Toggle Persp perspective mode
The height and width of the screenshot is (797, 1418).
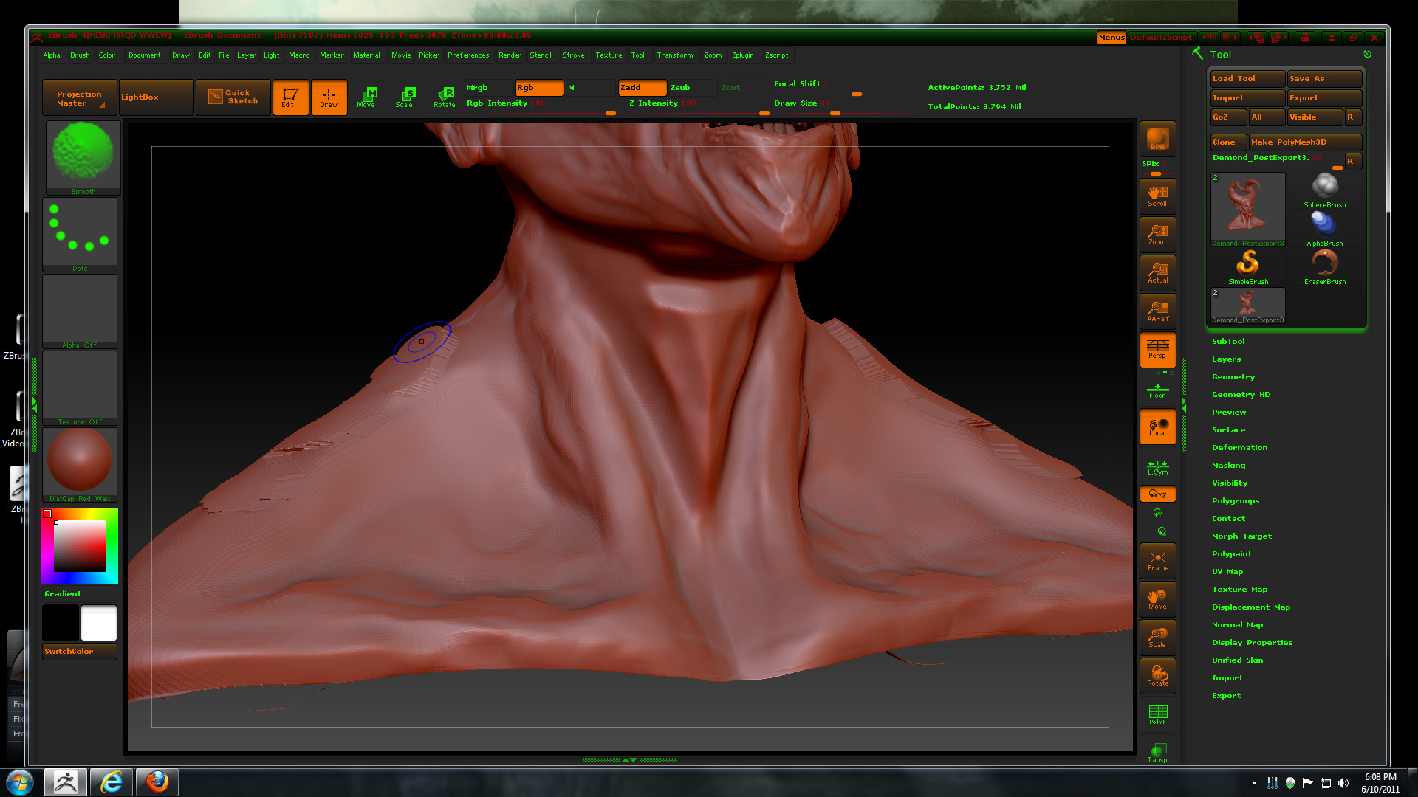click(1157, 348)
